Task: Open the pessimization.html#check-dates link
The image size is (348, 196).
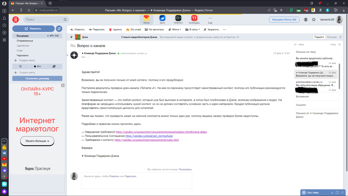Action: (161, 132)
